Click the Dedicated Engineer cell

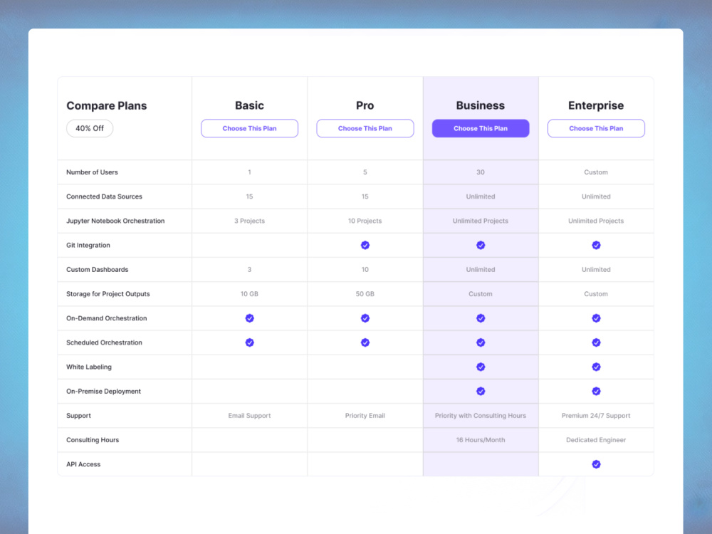click(596, 440)
